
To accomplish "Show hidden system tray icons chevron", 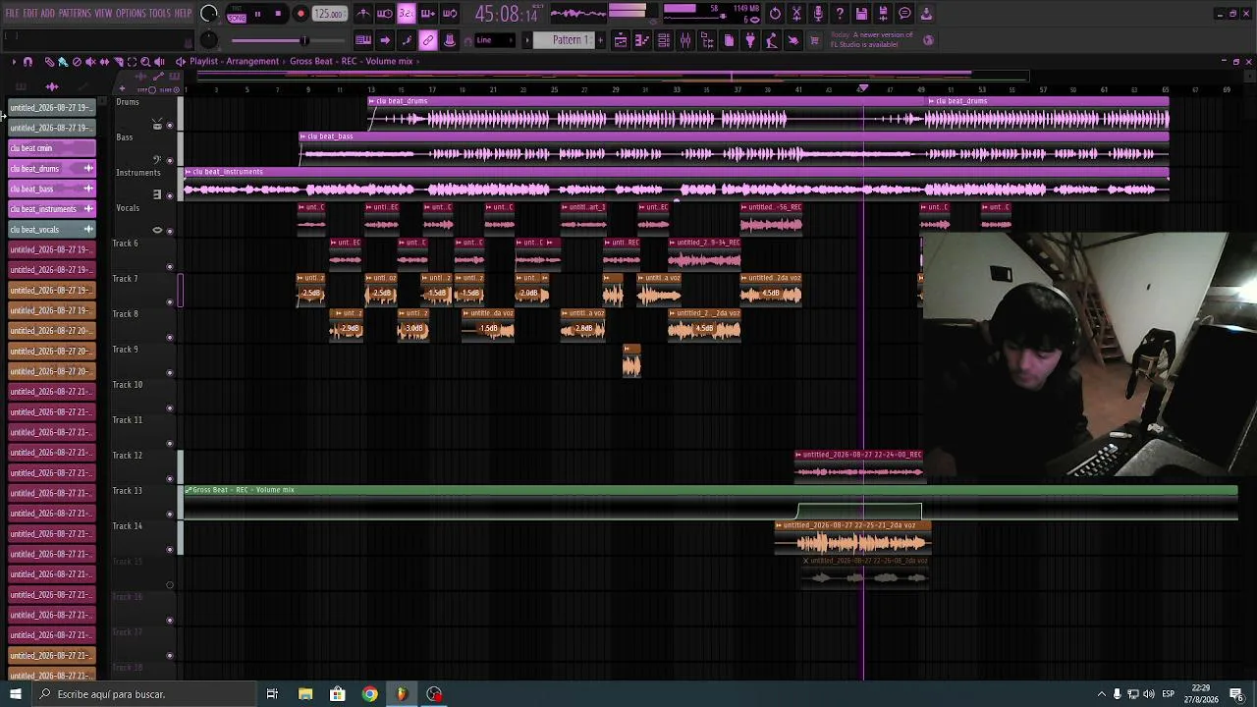I will click(x=1101, y=694).
